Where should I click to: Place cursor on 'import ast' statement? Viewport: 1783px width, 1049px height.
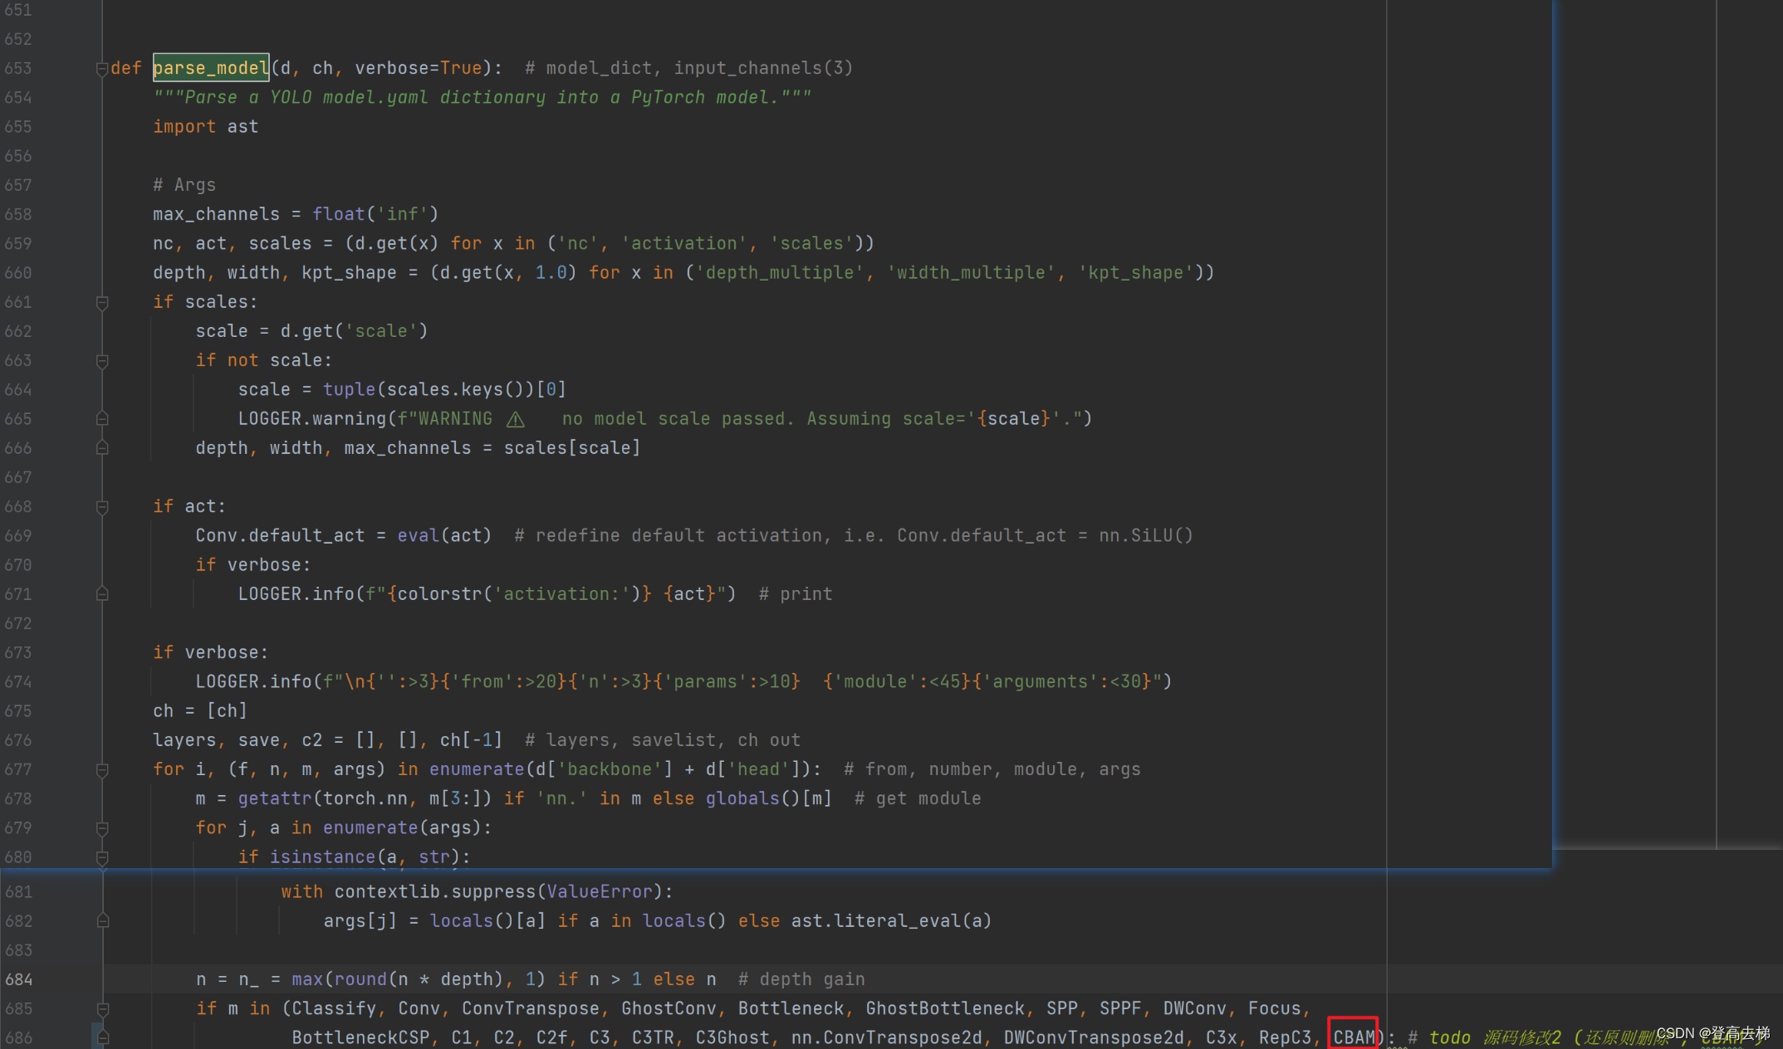205,127
